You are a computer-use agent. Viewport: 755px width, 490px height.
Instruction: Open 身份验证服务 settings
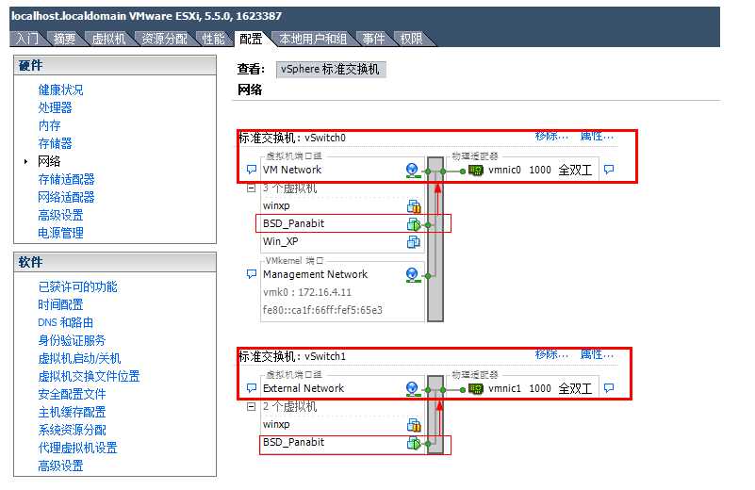(x=72, y=340)
